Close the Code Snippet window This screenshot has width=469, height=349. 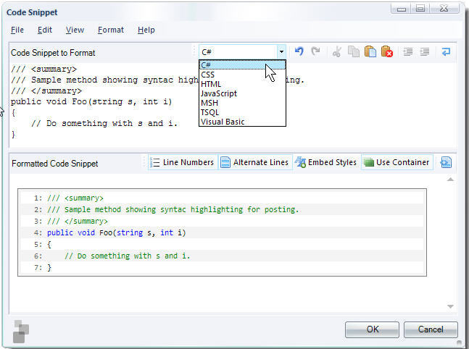point(444,9)
